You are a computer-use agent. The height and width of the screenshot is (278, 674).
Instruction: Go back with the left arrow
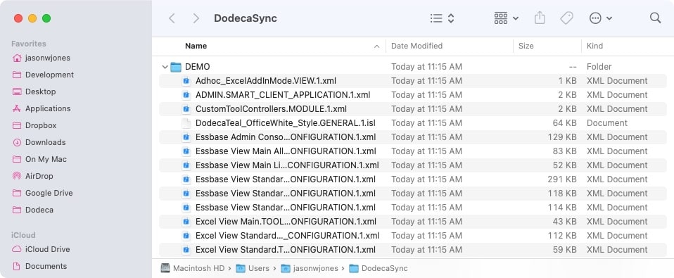[172, 18]
